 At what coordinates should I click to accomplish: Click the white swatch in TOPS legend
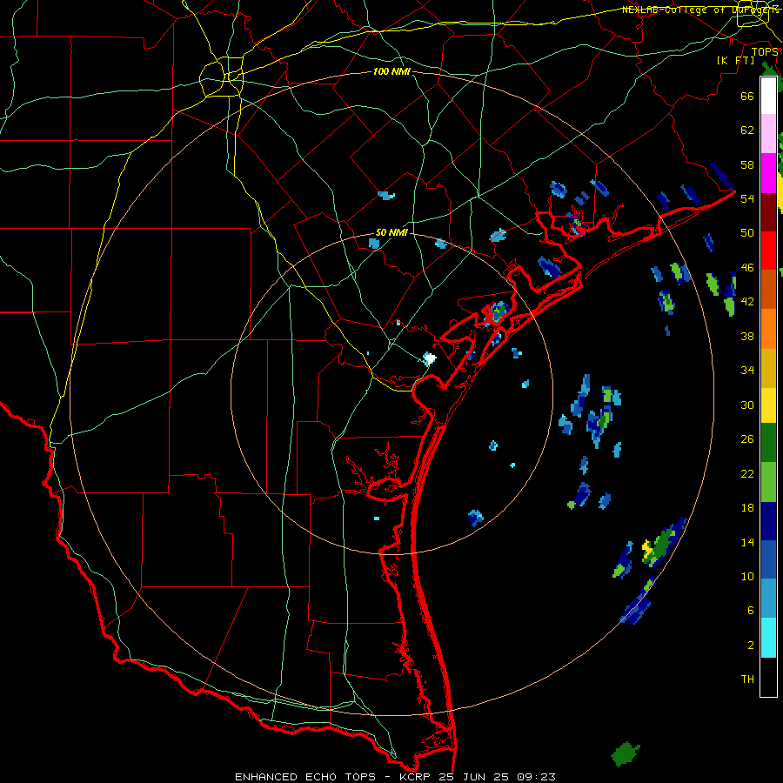[x=768, y=96]
